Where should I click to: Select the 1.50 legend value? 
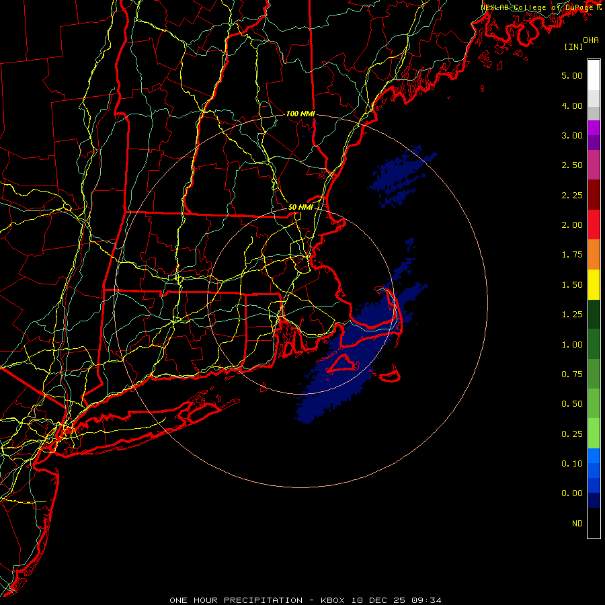coord(572,285)
